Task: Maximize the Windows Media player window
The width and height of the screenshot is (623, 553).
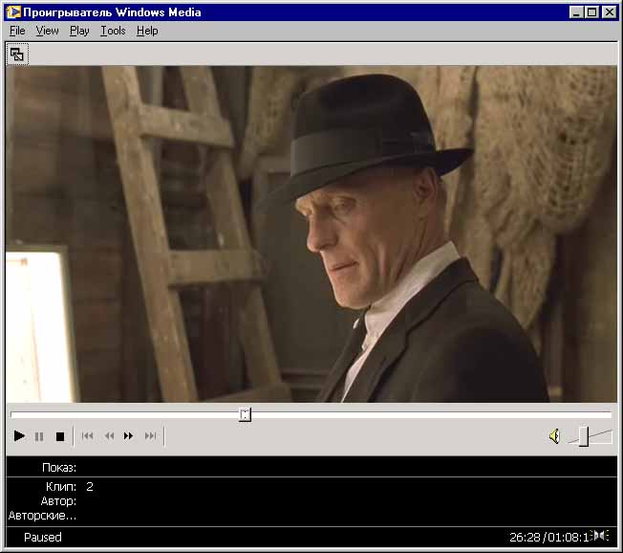Action: (x=592, y=12)
